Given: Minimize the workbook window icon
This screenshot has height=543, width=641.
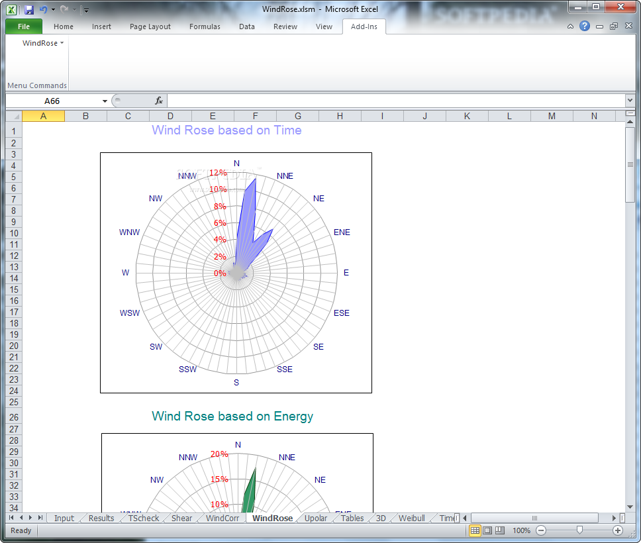Looking at the screenshot, I should point(599,26).
